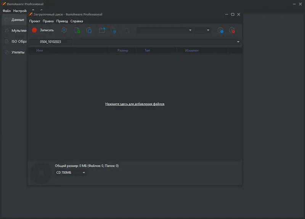The height and width of the screenshot is (219, 305).
Task: Click the dimmed icon right of the trash icon
Action: 127,31
